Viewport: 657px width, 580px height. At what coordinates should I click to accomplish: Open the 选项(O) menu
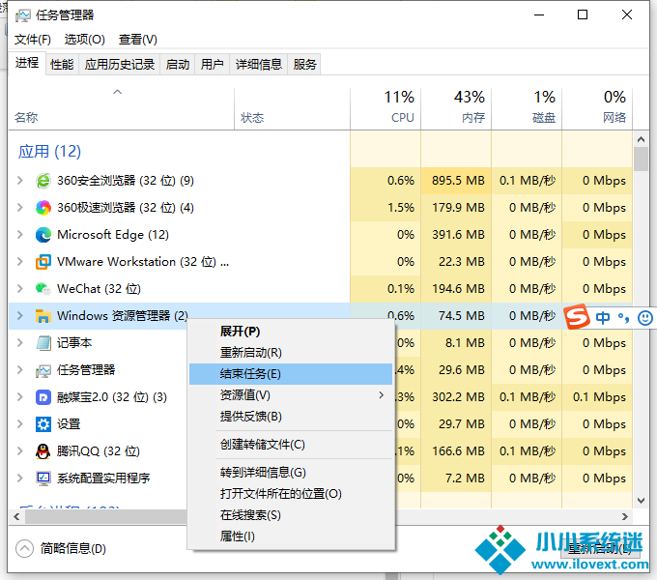(85, 40)
